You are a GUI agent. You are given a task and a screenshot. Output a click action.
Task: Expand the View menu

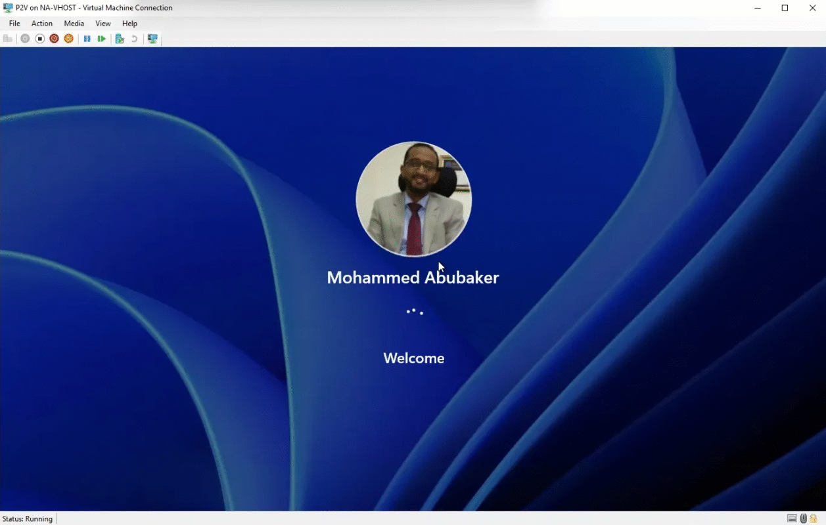click(x=103, y=24)
